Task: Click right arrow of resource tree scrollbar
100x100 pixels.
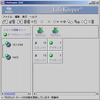Action: pyautogui.click(x=29, y=94)
